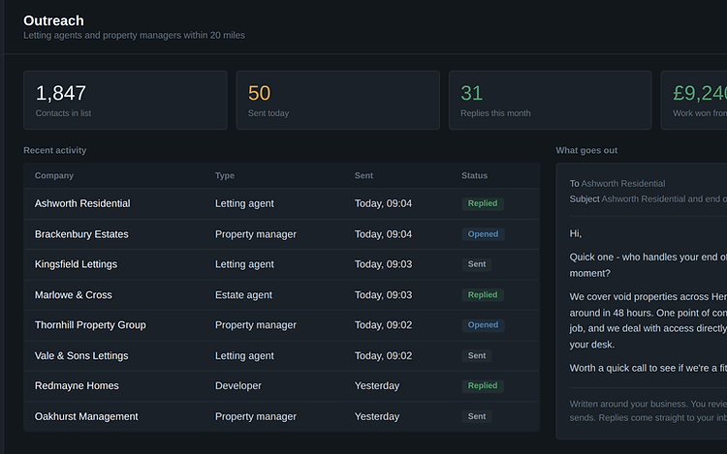Click Letting agent type for Kingsfield Lettings
Viewport: 727px width, 454px height.
[244, 264]
